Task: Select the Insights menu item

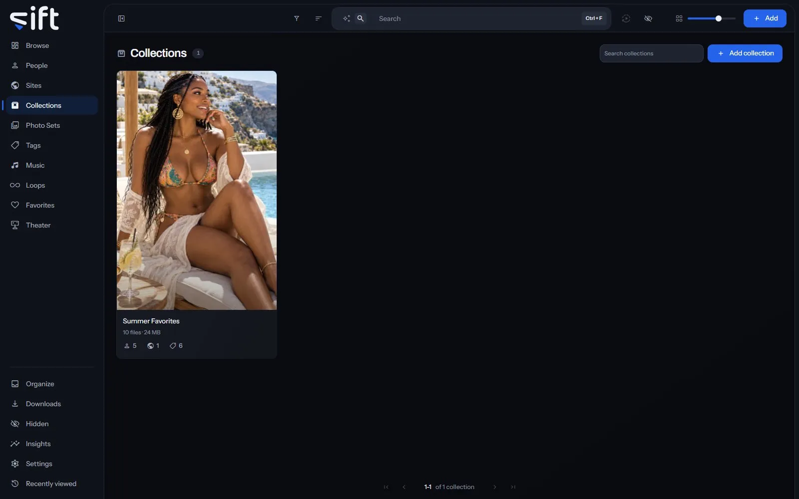Action: (x=52, y=444)
